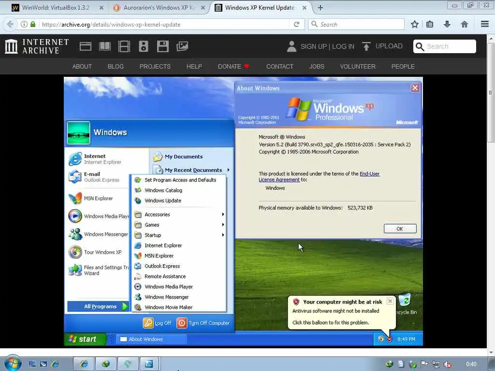Click the green padlock icon
Image resolution: width=495 pixels, height=371 pixels.
[33, 24]
